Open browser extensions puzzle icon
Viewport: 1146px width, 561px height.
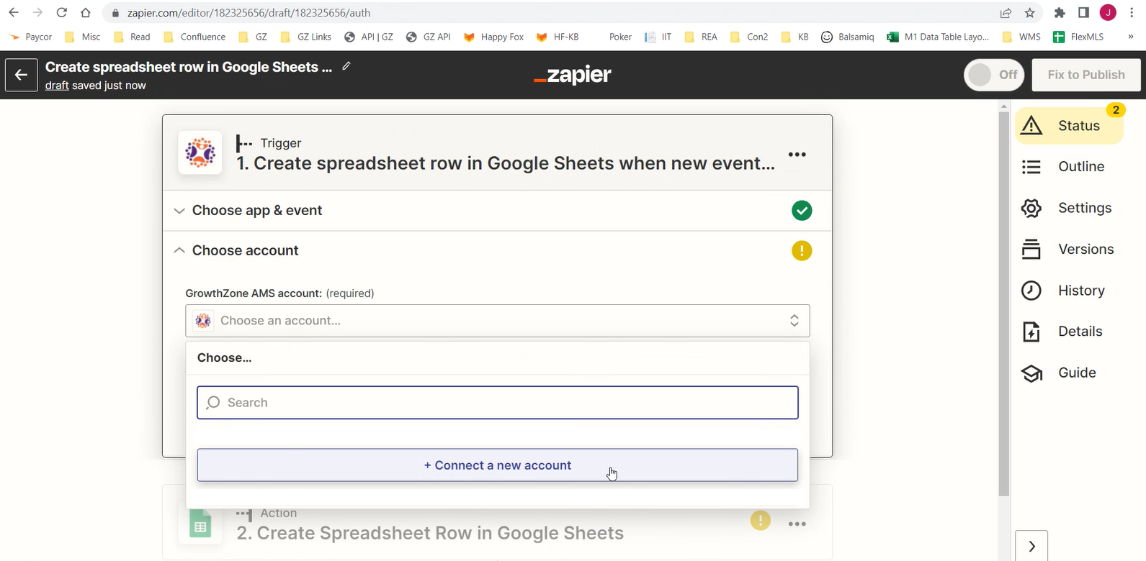tap(1060, 13)
